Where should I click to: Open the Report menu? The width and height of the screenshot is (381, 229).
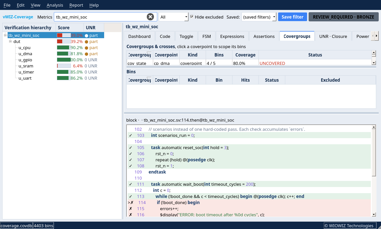(x=76, y=5)
